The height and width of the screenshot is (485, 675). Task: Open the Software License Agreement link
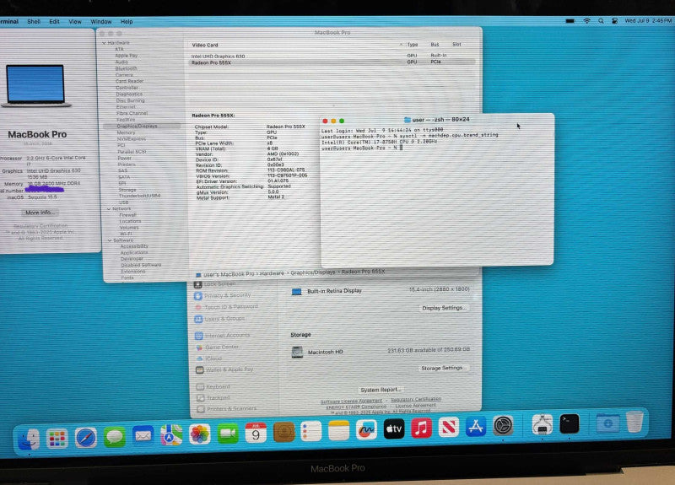click(x=351, y=401)
